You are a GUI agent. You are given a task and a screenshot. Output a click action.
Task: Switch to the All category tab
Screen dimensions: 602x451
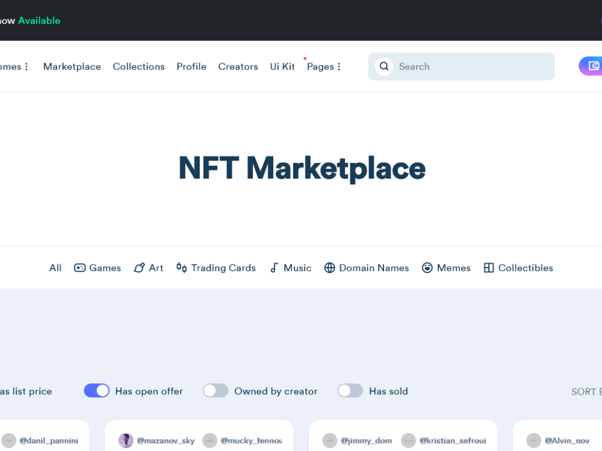pyautogui.click(x=55, y=268)
